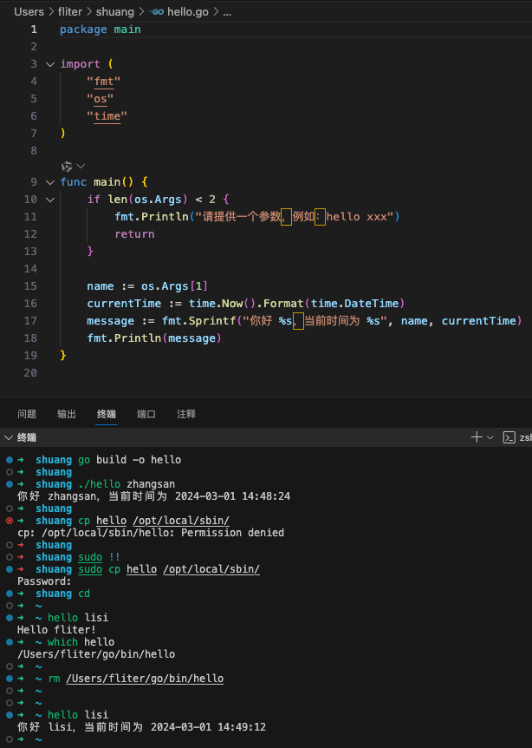Screen dimensions: 532x748
Task: Collapse the 终端 terminal section header
Action: [x=9, y=438]
